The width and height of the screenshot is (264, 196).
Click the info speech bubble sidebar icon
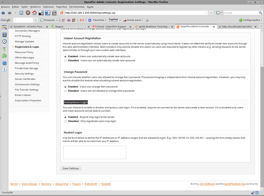tap(4, 70)
